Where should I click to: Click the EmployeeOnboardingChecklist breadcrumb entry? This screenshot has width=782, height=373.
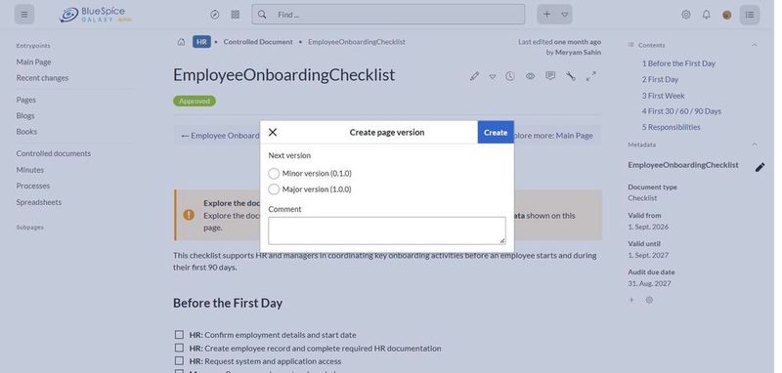tap(357, 42)
